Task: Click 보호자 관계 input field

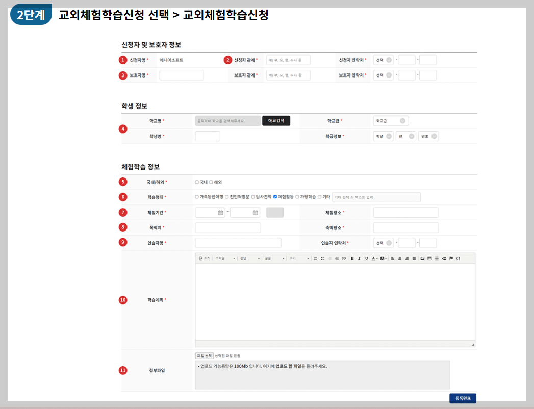Action: pos(288,75)
